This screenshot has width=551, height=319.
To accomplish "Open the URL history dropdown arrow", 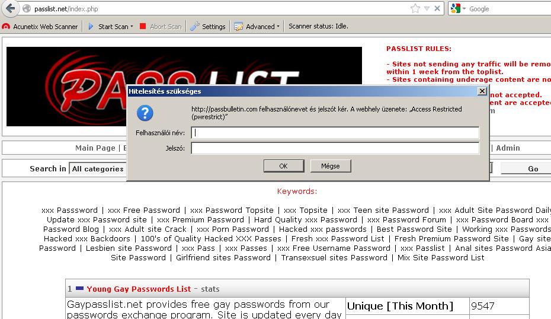I will (x=427, y=8).
